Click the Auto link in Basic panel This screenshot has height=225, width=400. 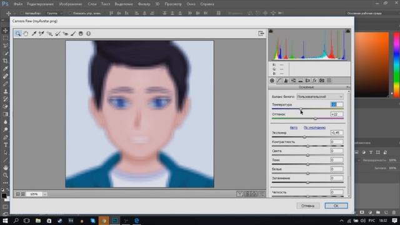click(294, 127)
